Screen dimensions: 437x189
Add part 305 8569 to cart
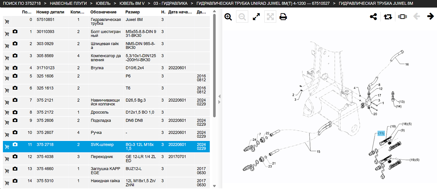coord(7,58)
